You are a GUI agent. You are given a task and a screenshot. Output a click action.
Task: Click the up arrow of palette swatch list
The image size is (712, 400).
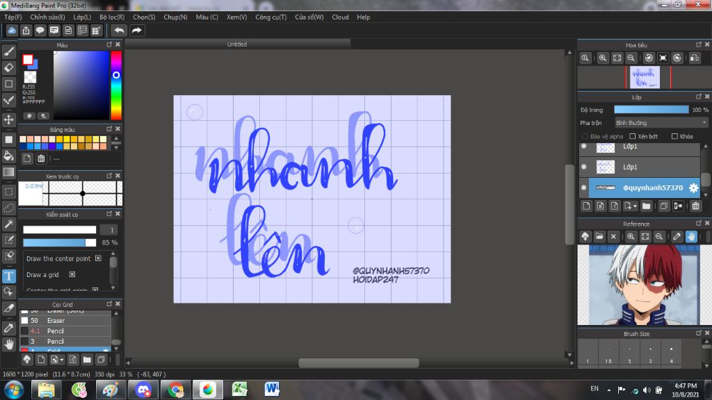pos(116,139)
